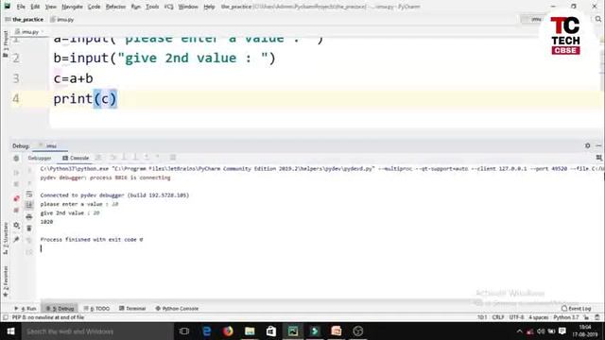
Task: Toggle Scroll to End in console
Action: [x=29, y=205]
